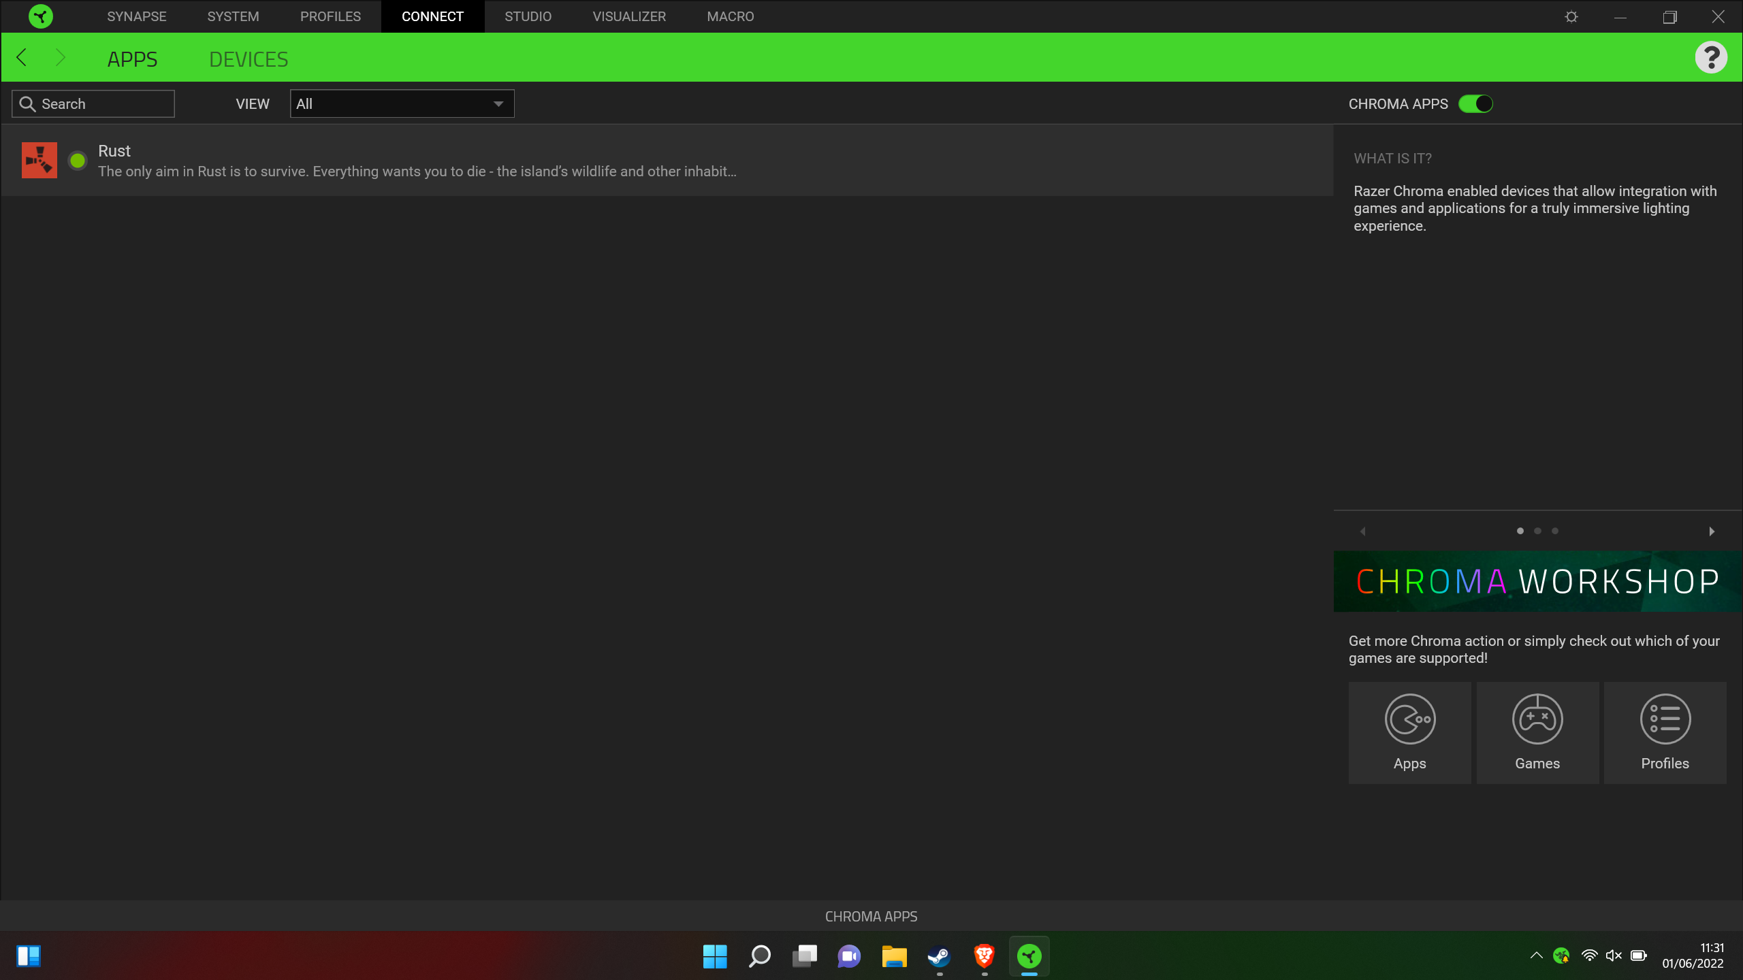Open Chroma Workshop Apps section
This screenshot has height=980, width=1743.
click(x=1409, y=732)
